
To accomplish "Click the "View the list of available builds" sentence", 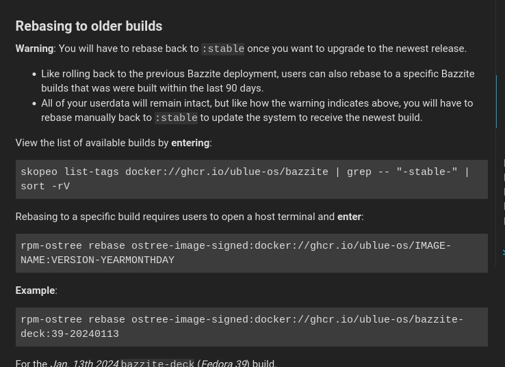I will point(92,143).
